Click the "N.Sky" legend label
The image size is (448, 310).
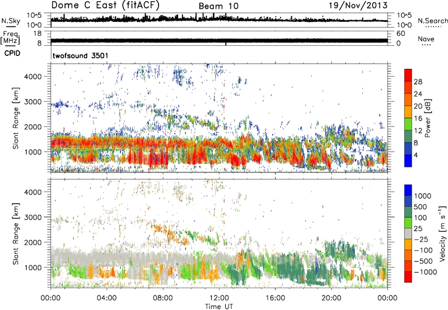(x=11, y=21)
